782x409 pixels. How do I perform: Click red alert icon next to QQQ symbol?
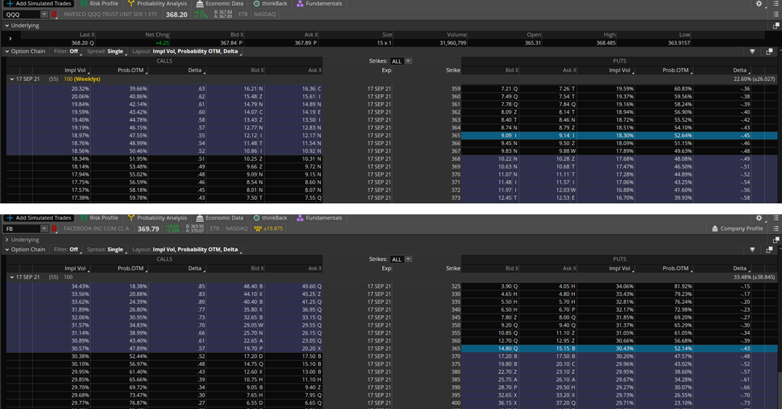click(54, 15)
